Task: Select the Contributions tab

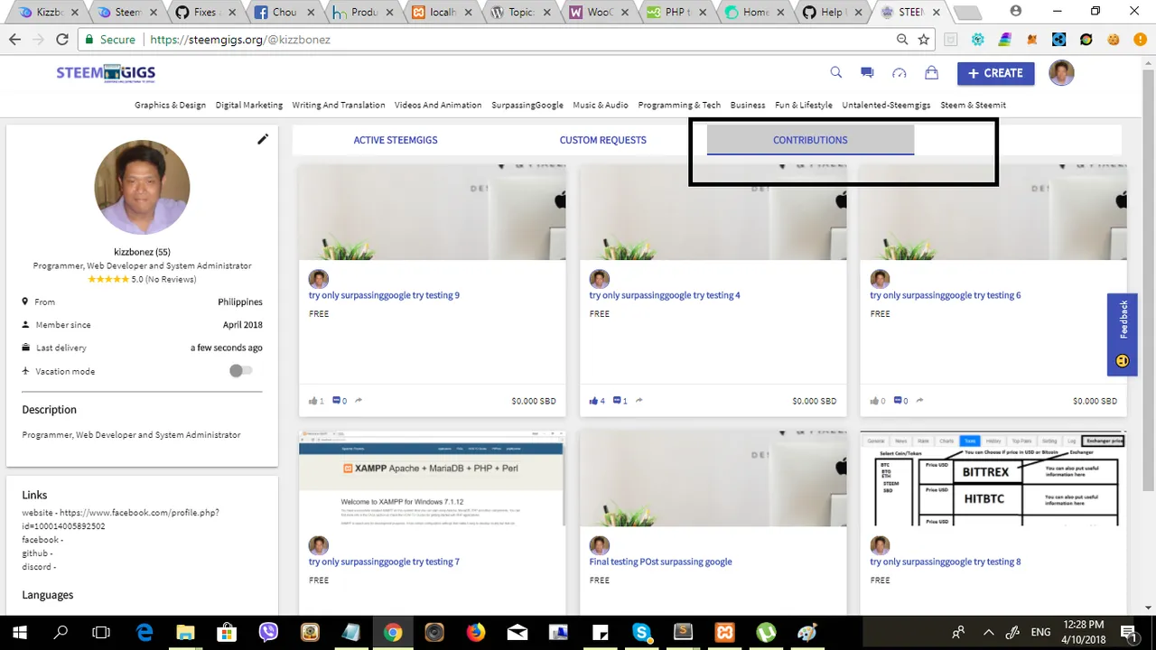Action: pyautogui.click(x=810, y=140)
